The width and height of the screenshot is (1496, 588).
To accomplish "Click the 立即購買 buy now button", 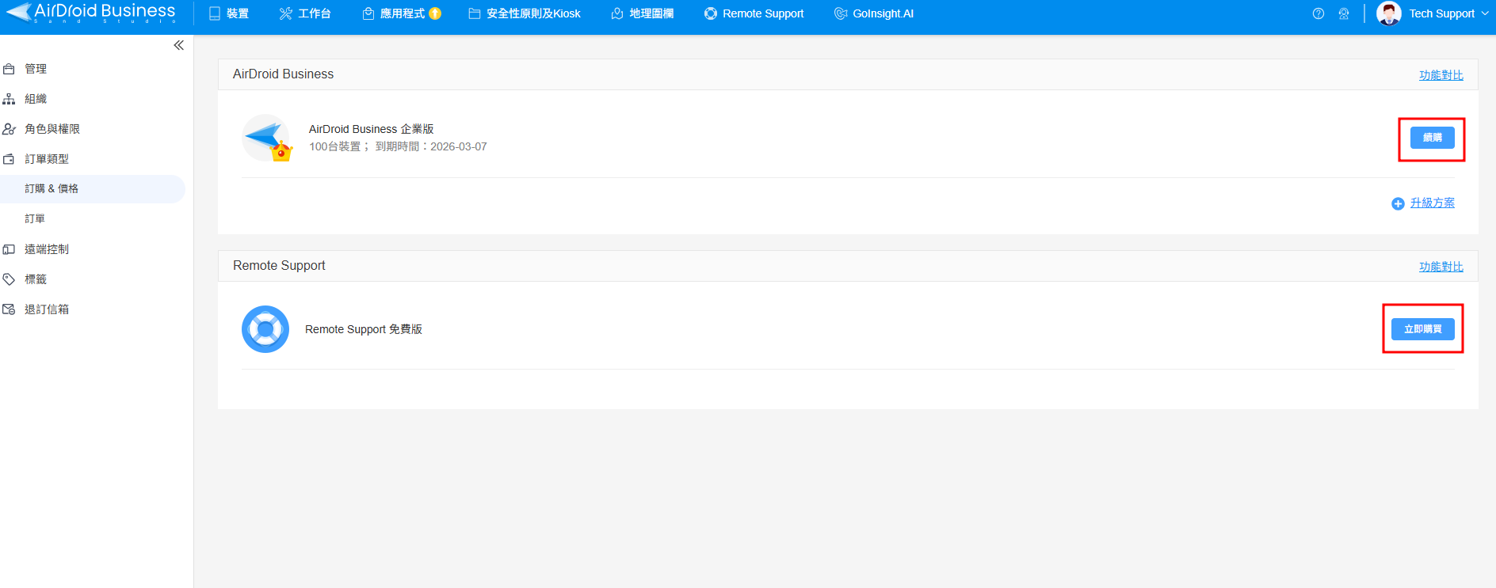I will tap(1423, 329).
